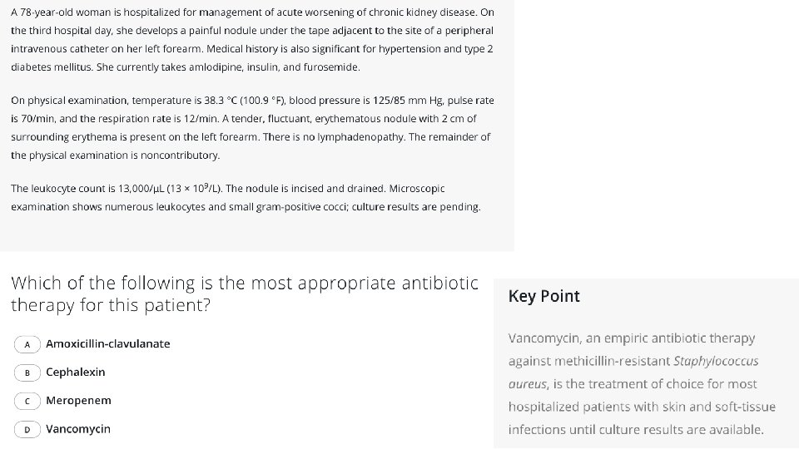Screen dimensions: 799x449
Task: Select the letter D answer badge
Action: 27,429
